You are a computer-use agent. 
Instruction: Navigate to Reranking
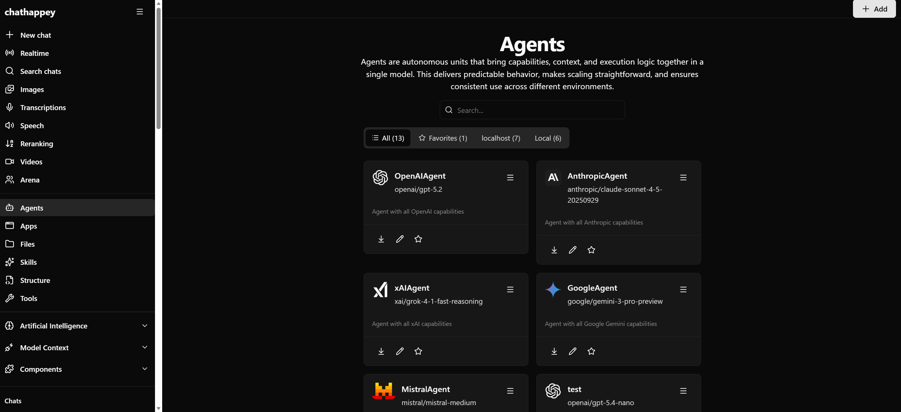[77, 144]
